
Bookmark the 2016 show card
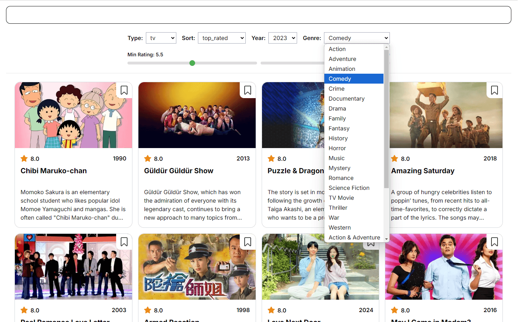pos(494,242)
